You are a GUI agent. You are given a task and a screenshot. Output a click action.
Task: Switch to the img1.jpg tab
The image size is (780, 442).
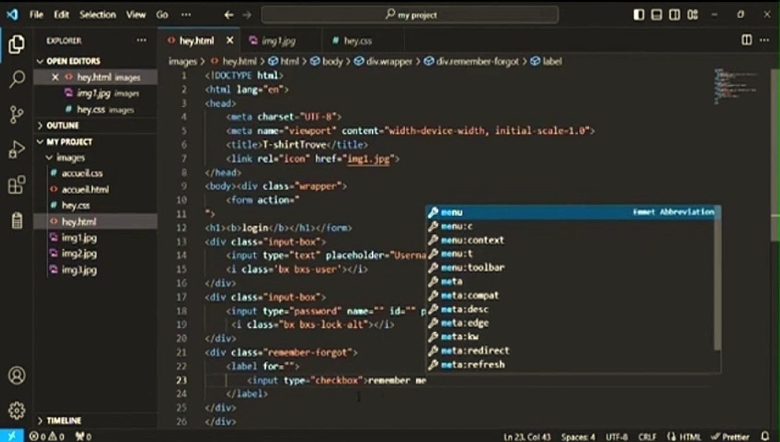click(x=278, y=41)
